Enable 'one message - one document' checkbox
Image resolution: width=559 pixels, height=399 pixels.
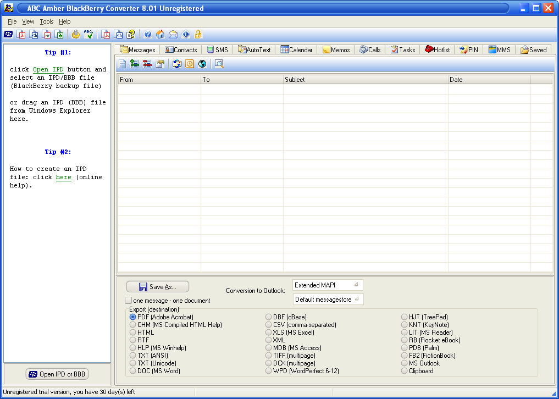pos(129,301)
